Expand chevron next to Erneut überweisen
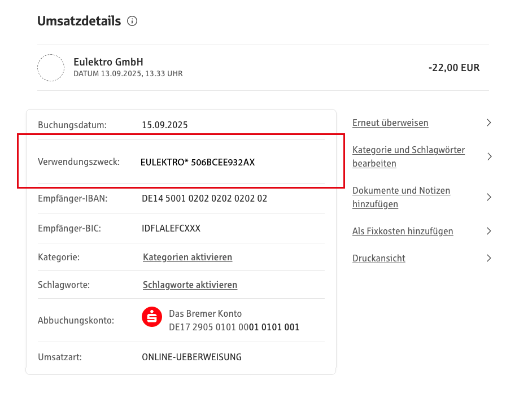The height and width of the screenshot is (393, 506). [489, 123]
